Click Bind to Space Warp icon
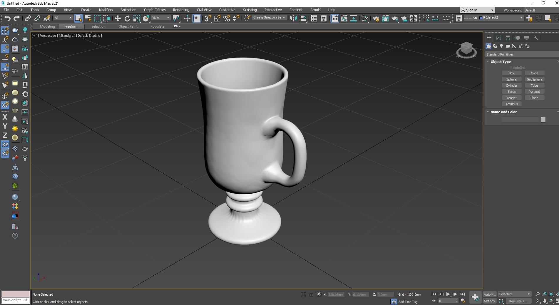Image resolution: width=559 pixels, height=305 pixels. click(47, 18)
